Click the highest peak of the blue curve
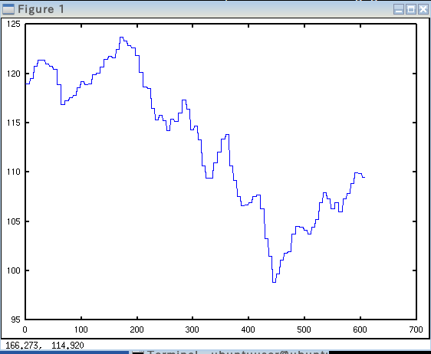The width and height of the screenshot is (431, 354). [x=121, y=37]
